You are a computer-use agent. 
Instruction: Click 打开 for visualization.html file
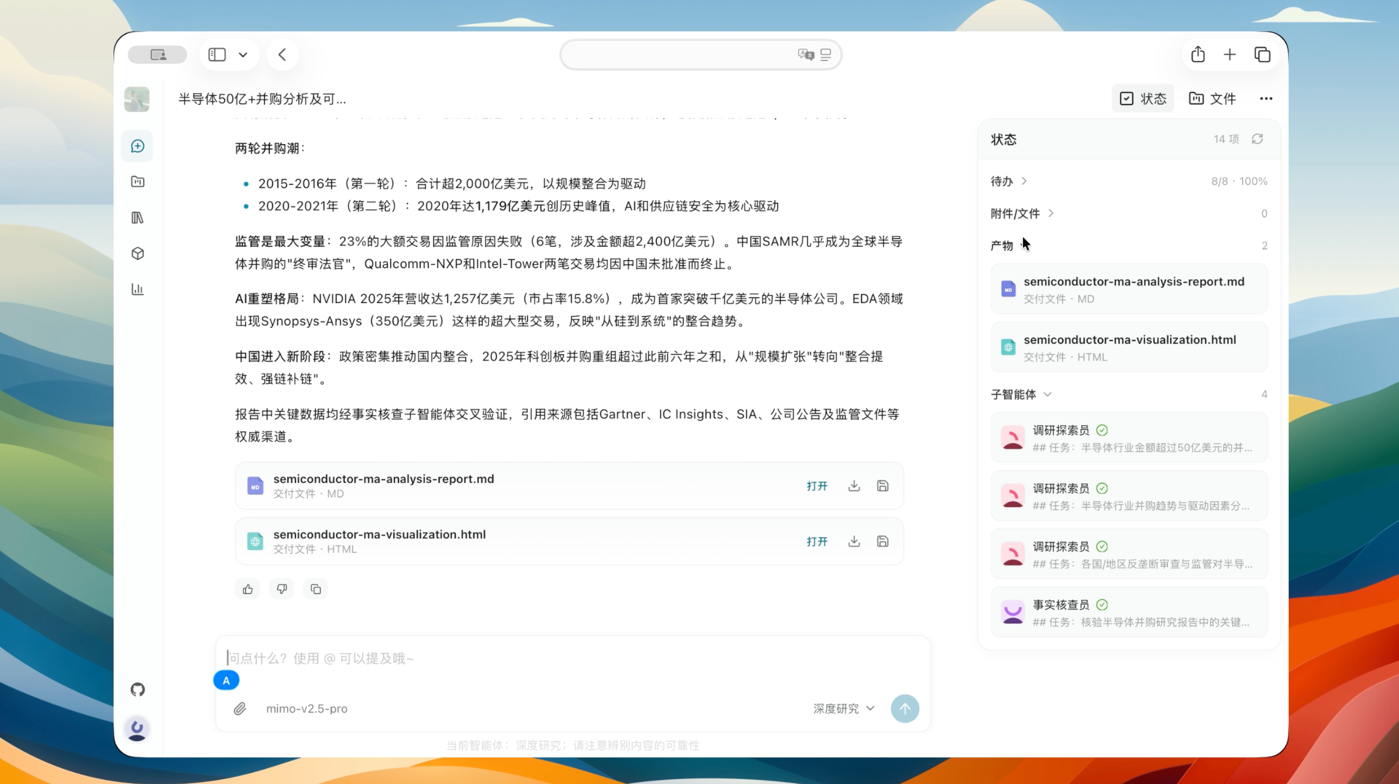817,541
